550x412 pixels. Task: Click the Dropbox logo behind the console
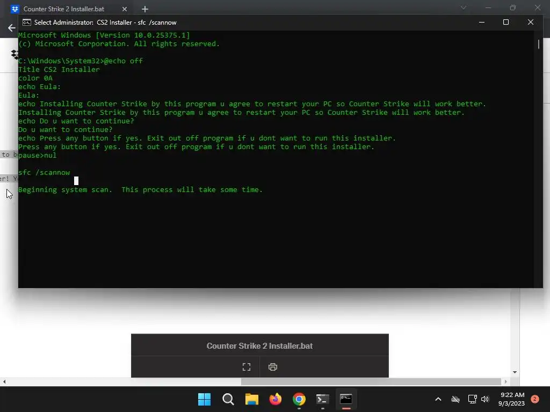[x=15, y=54]
